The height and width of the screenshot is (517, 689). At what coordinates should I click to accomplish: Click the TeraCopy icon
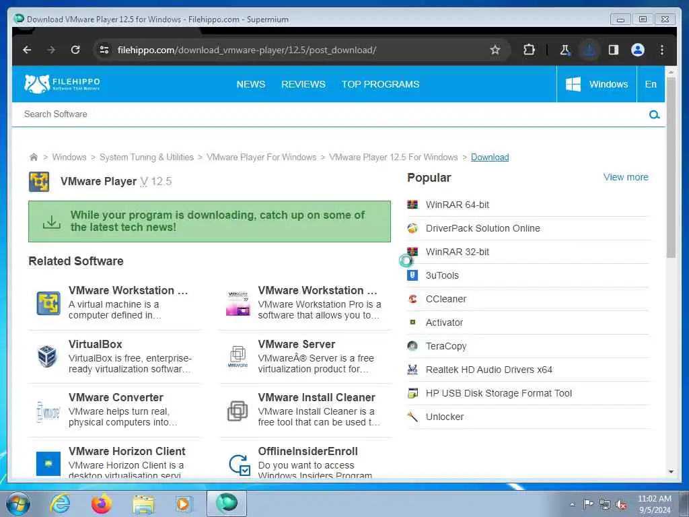pyautogui.click(x=412, y=346)
